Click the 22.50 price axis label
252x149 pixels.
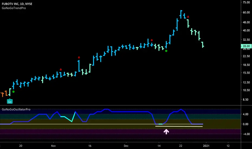tap(246, 56)
